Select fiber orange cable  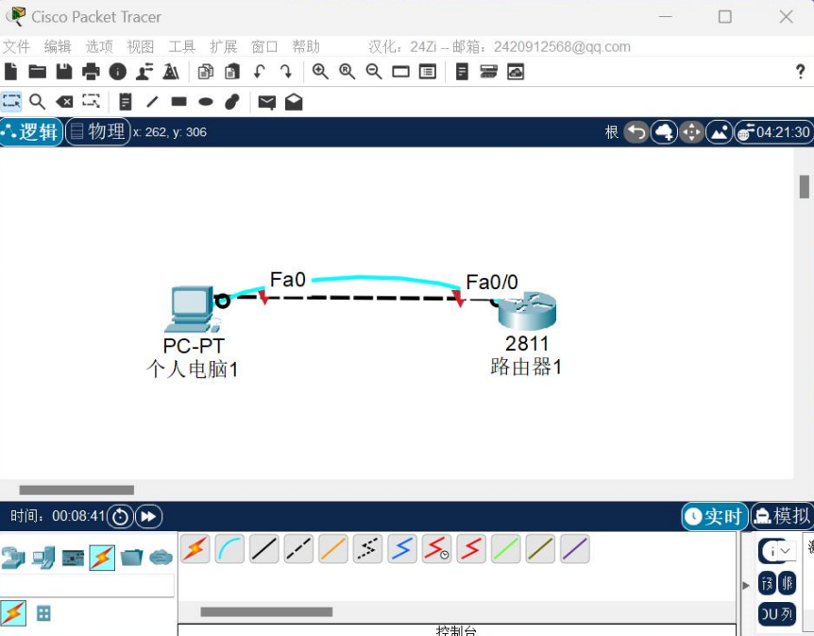coord(333,549)
